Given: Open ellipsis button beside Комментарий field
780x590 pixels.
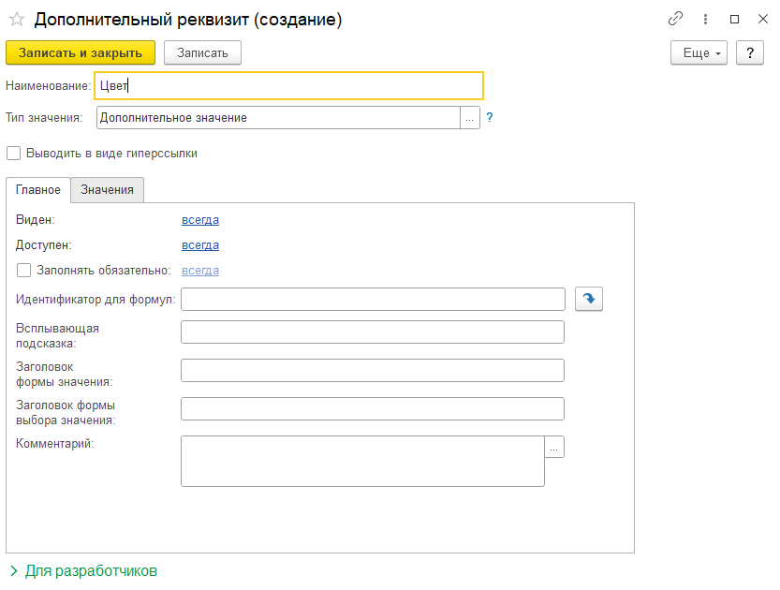Looking at the screenshot, I should pyautogui.click(x=554, y=447).
